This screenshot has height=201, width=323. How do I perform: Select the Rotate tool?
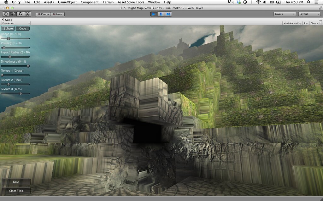[20, 14]
